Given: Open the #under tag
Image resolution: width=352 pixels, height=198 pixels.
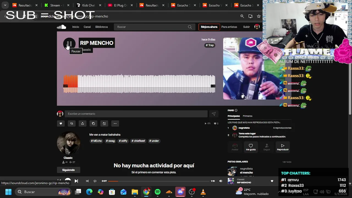Looking at the screenshot, I should 154,141.
